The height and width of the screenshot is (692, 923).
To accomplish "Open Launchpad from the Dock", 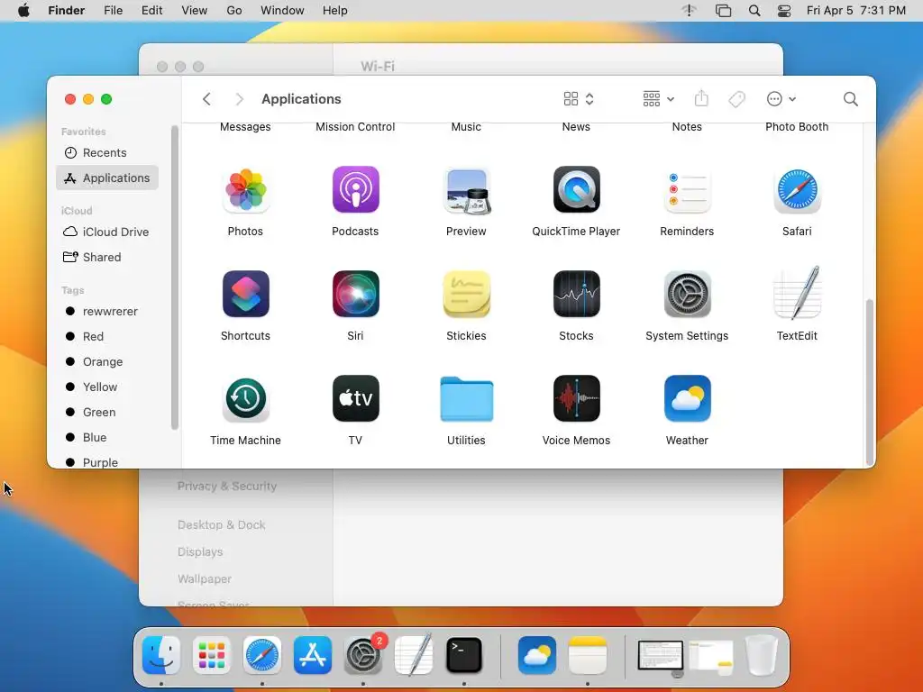I will click(x=212, y=655).
